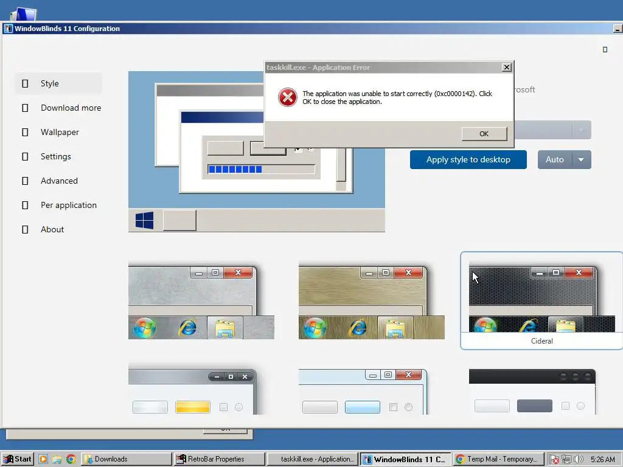
Task: Click the small square icon at top right
Action: [605, 50]
